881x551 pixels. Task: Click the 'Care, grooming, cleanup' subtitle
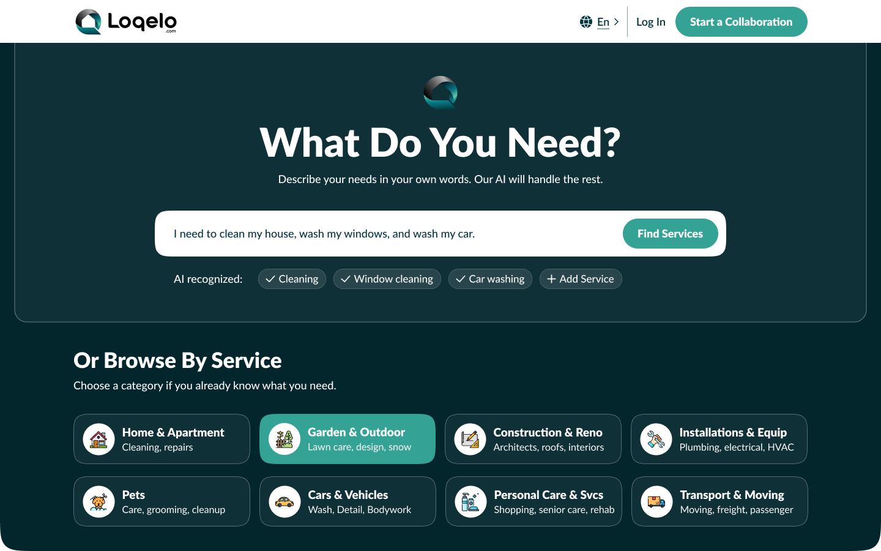(x=174, y=510)
